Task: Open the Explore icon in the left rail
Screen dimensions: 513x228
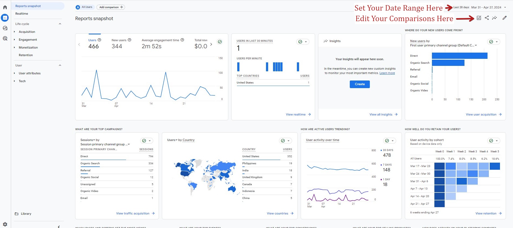Action: pyautogui.click(x=5, y=28)
